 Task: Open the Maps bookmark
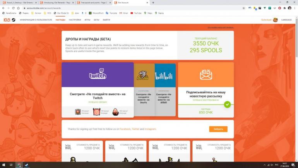[x=148, y=13]
